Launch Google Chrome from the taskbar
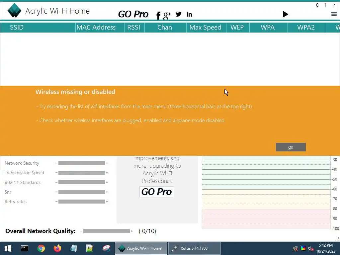Image resolution: width=340 pixels, height=255 pixels. 41,248
